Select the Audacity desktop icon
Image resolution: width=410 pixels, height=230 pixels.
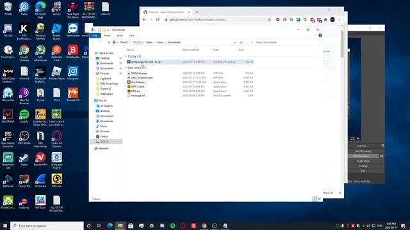24,203
